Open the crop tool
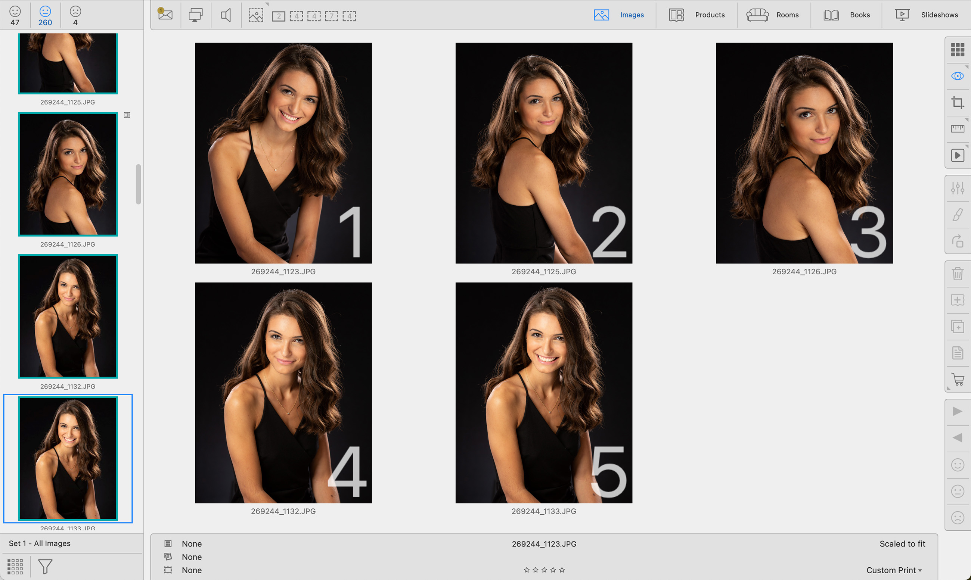 point(957,102)
